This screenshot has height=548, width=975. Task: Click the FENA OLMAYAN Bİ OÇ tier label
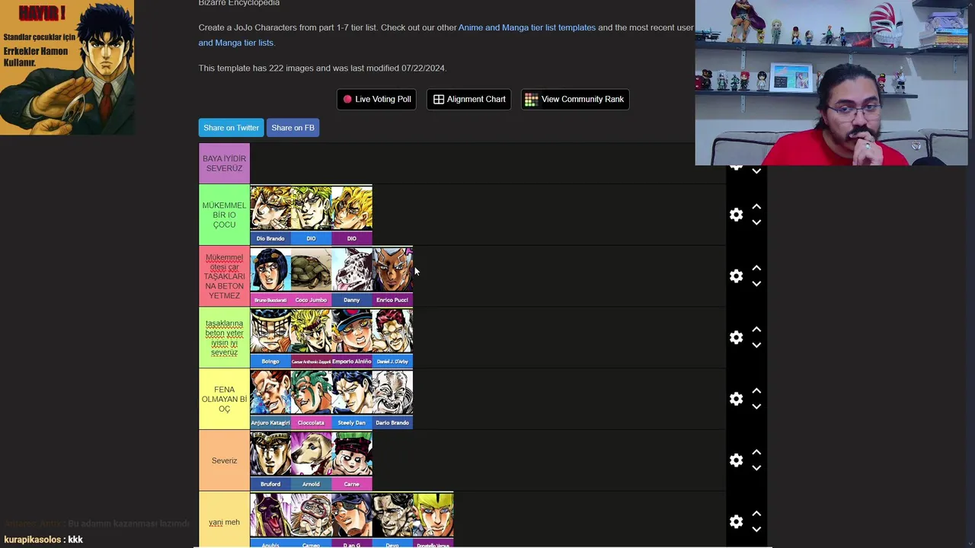224,399
